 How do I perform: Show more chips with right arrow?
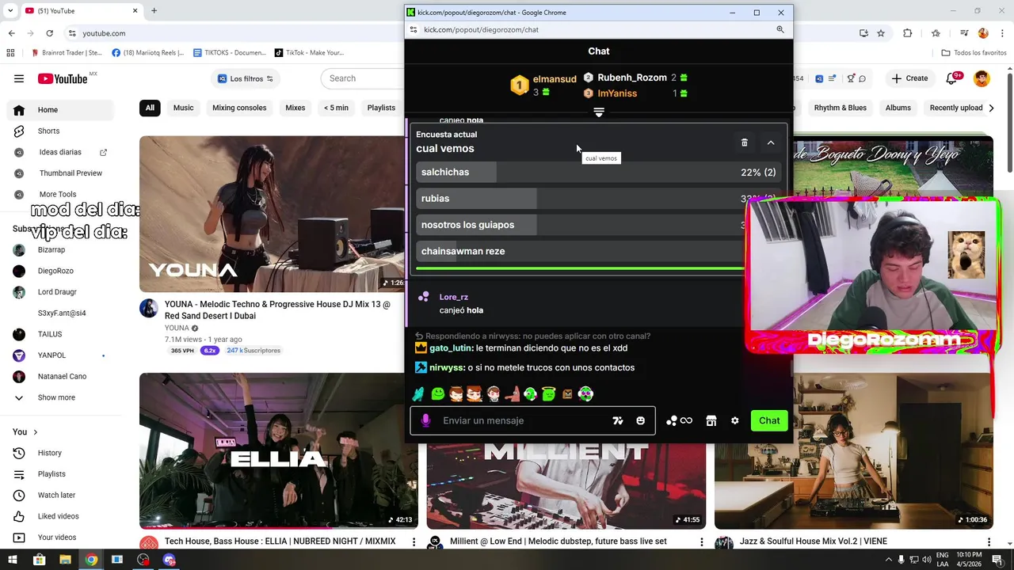[x=991, y=108]
